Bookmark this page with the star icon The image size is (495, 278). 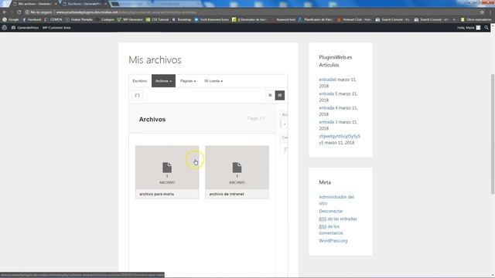(x=482, y=12)
